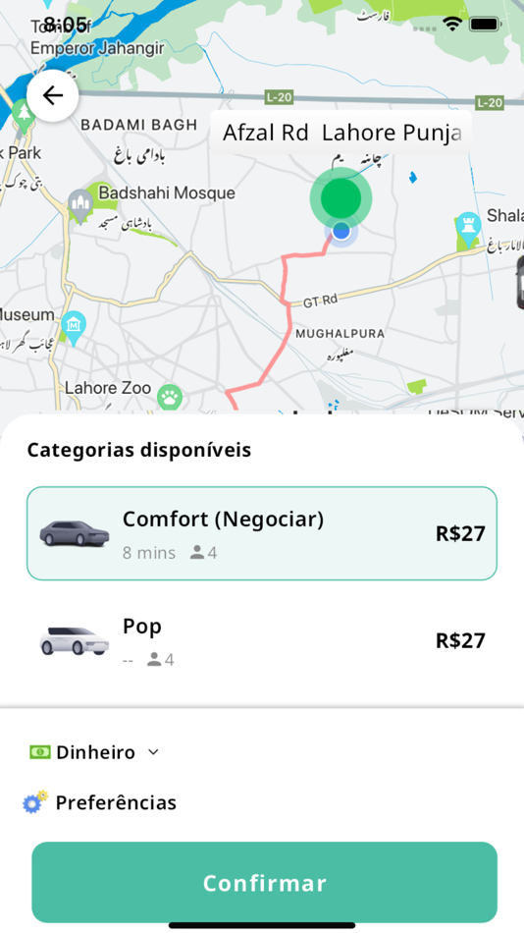Viewport: 524px width, 933px height.
Task: Tap the green pickup location marker
Action: [x=341, y=198]
